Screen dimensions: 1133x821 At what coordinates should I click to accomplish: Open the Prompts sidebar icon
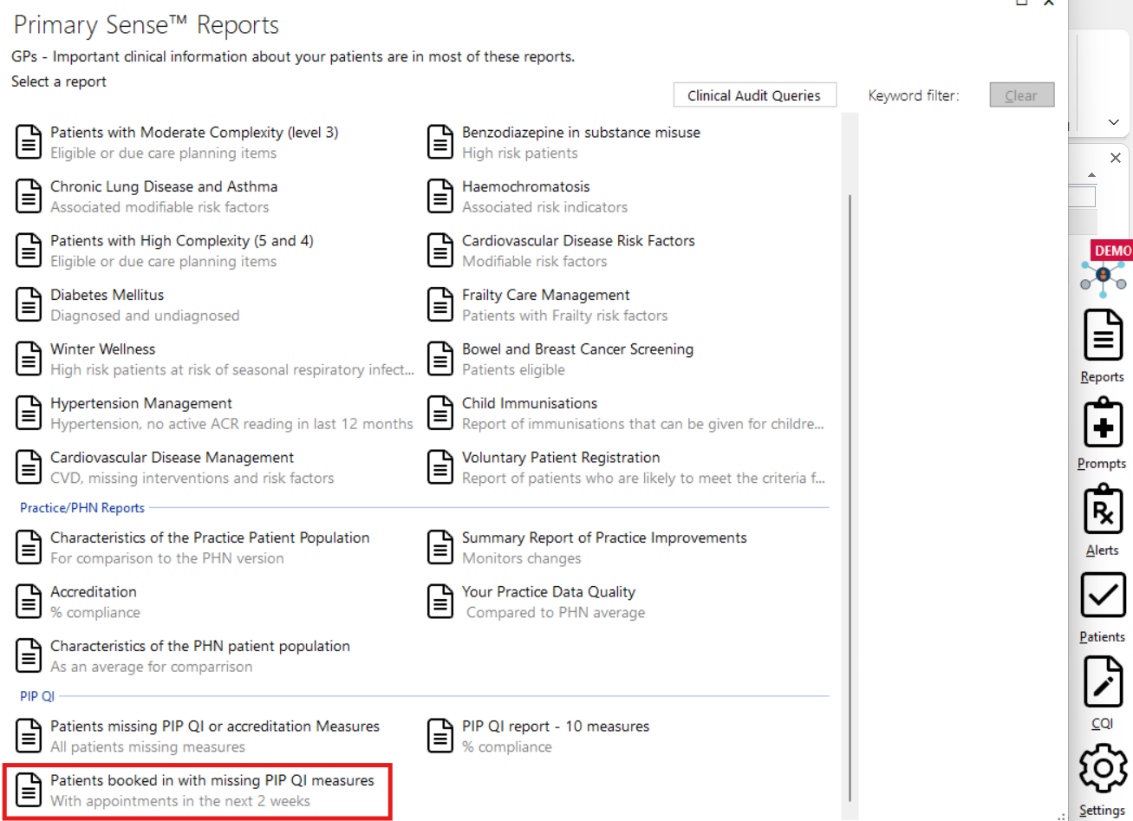[1103, 422]
